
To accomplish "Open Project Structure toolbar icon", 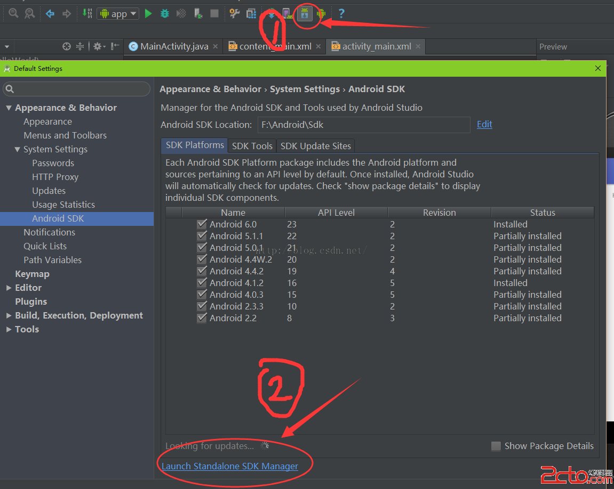I will [x=251, y=14].
